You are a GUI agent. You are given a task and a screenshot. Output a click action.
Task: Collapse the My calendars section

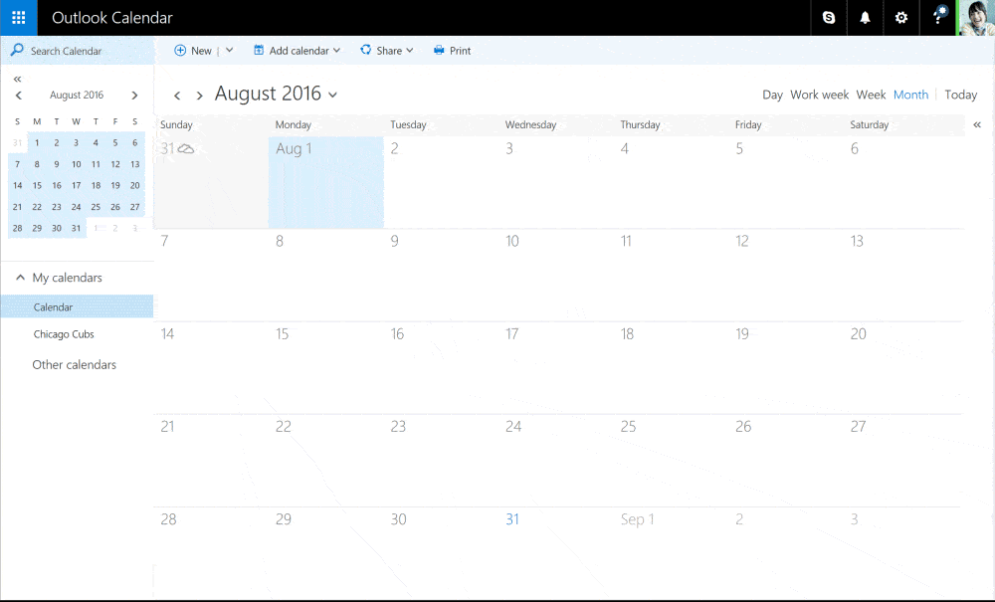tap(20, 278)
